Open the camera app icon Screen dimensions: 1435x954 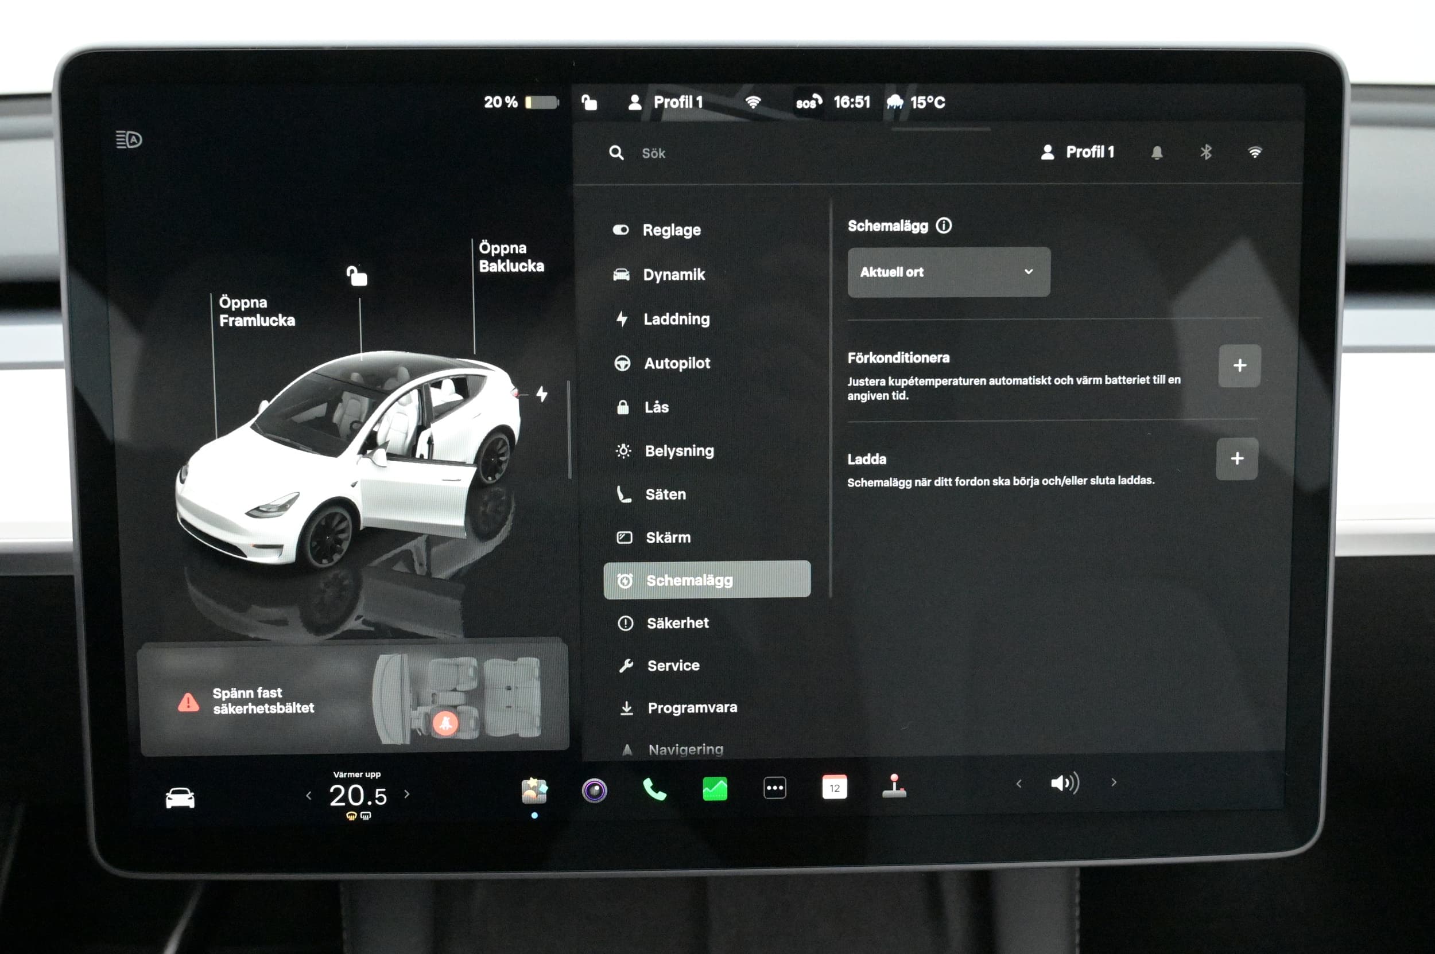594,791
